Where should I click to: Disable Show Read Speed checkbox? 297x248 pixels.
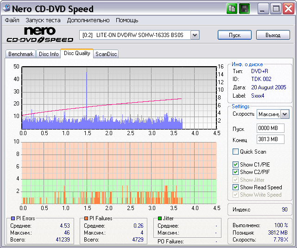click(236, 187)
